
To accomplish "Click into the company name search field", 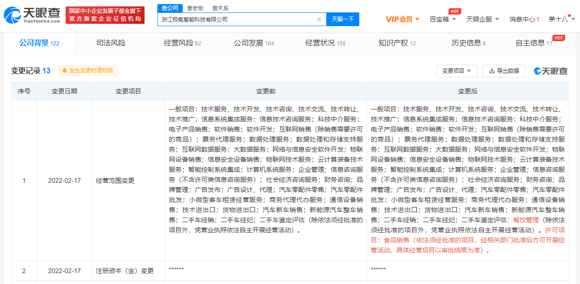I will (x=236, y=19).
